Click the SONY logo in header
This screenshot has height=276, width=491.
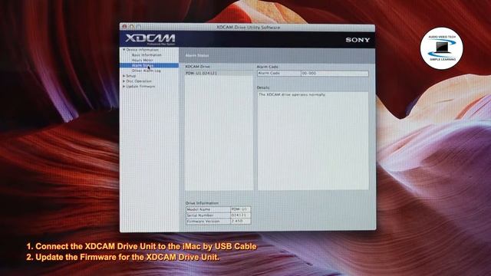(358, 40)
